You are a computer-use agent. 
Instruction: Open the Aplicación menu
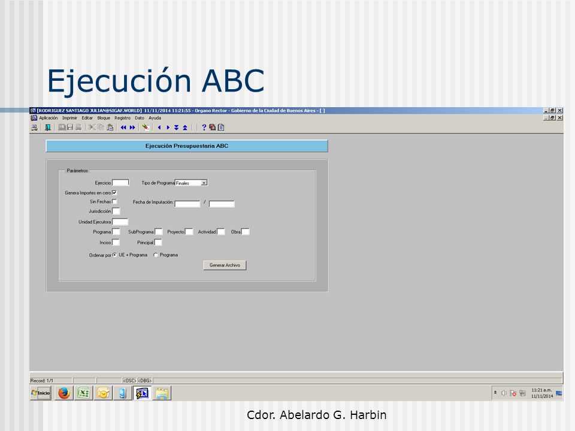coord(49,118)
